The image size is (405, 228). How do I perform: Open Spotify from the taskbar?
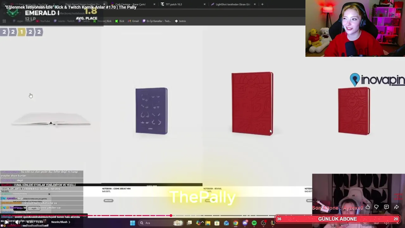tap(254, 223)
